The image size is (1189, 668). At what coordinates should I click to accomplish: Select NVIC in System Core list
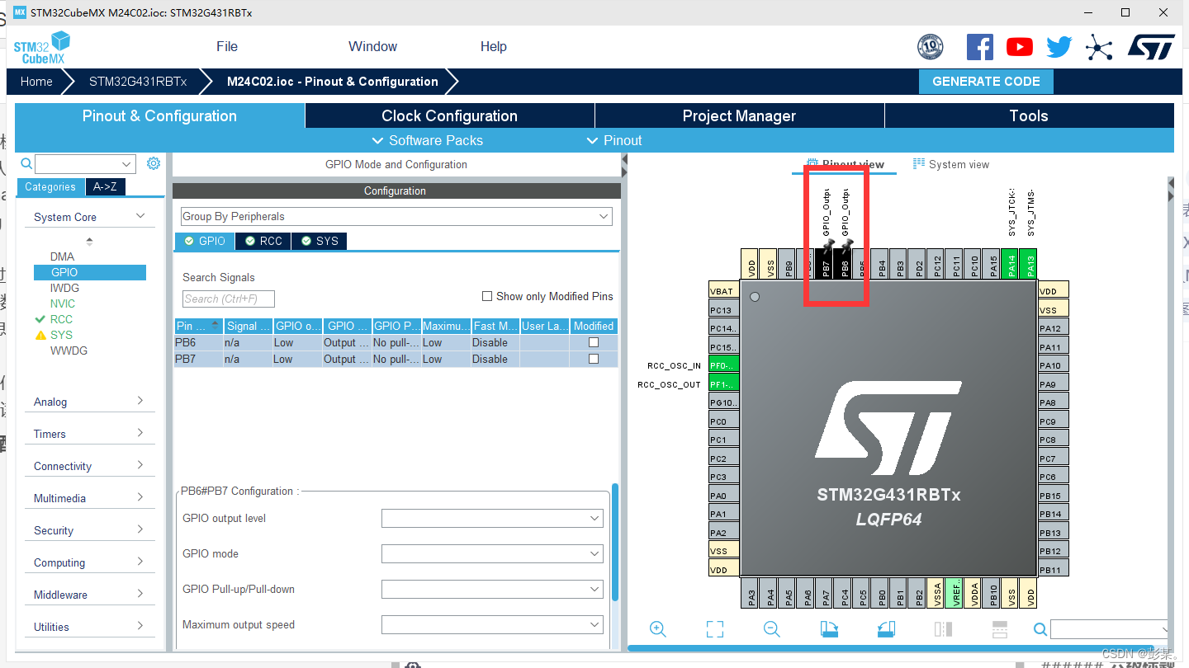[x=63, y=303]
